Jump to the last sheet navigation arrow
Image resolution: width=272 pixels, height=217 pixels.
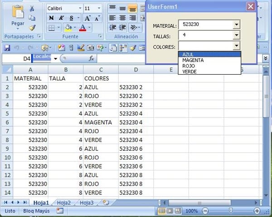25,202
